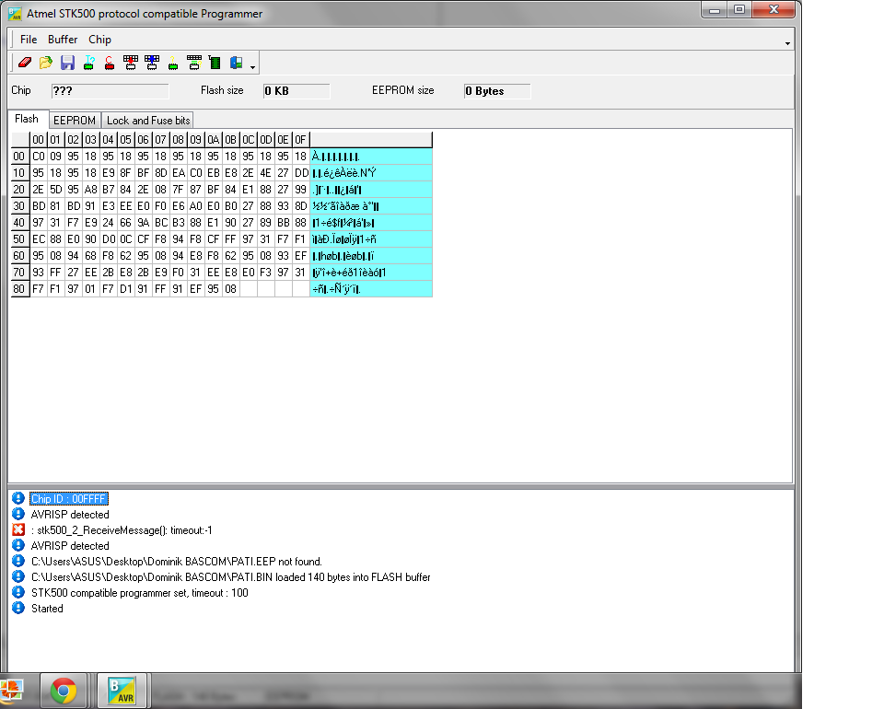884x709 pixels.
Task: Open the File menu
Action: [x=29, y=40]
